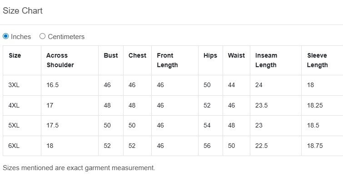
Task: Switch measurements to Centimeters
Action: (x=43, y=36)
